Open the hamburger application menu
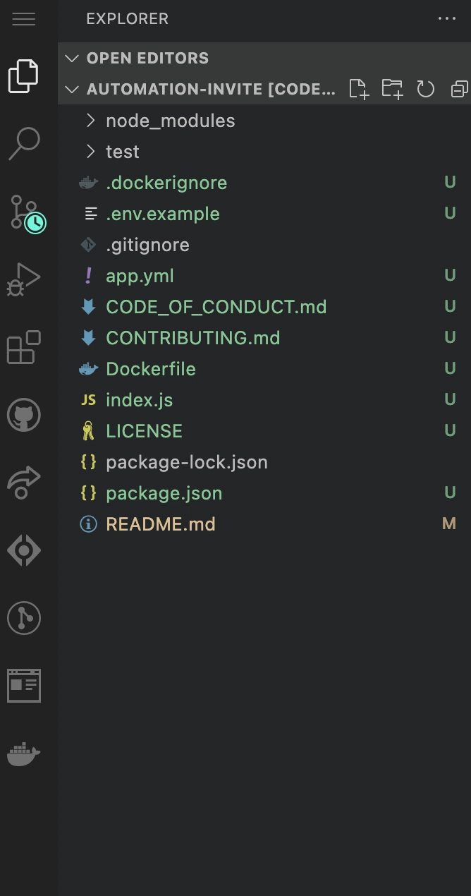Image resolution: width=471 pixels, height=896 pixels. pos(24,19)
